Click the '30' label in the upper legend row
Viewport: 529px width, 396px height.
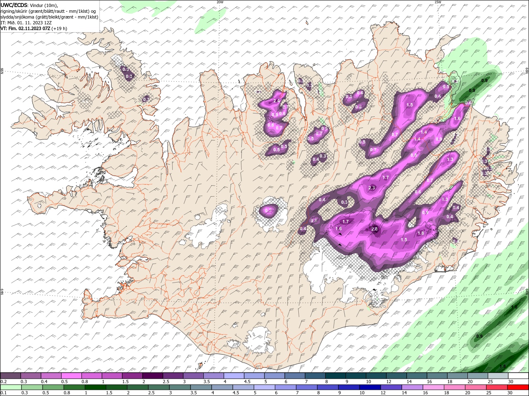511,382
